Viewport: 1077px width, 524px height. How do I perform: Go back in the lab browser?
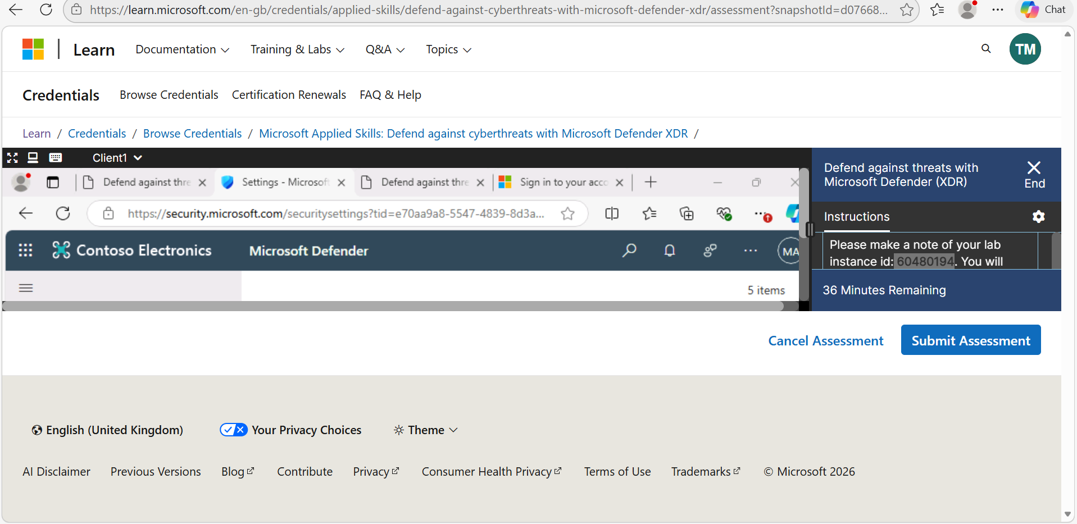point(26,213)
